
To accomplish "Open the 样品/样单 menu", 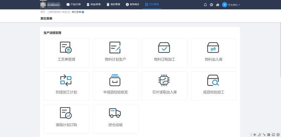I will [93, 5].
